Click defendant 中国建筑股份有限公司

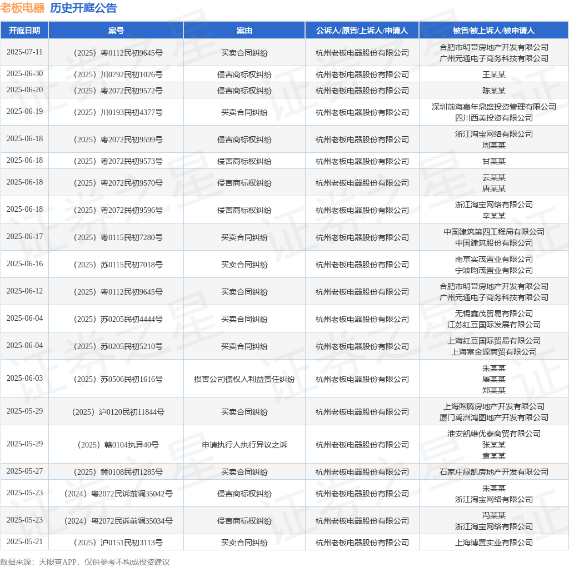494,243
